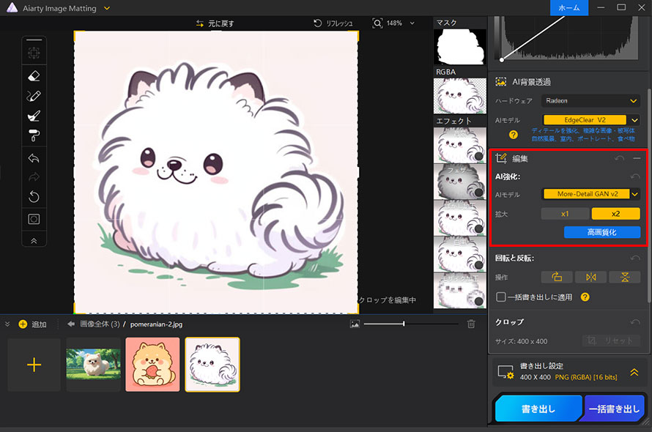Select x2 enlargement option
The height and width of the screenshot is (432, 652).
616,214
